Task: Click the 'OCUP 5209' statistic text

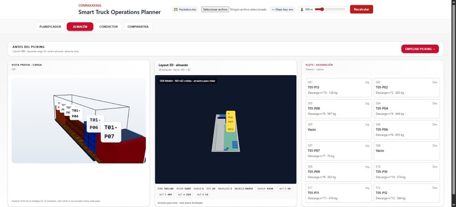Action: coord(183,189)
